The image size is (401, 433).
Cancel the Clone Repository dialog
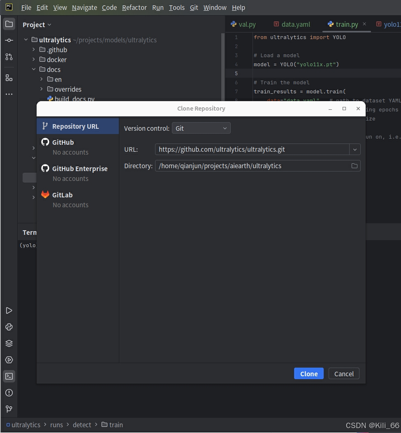[344, 374]
